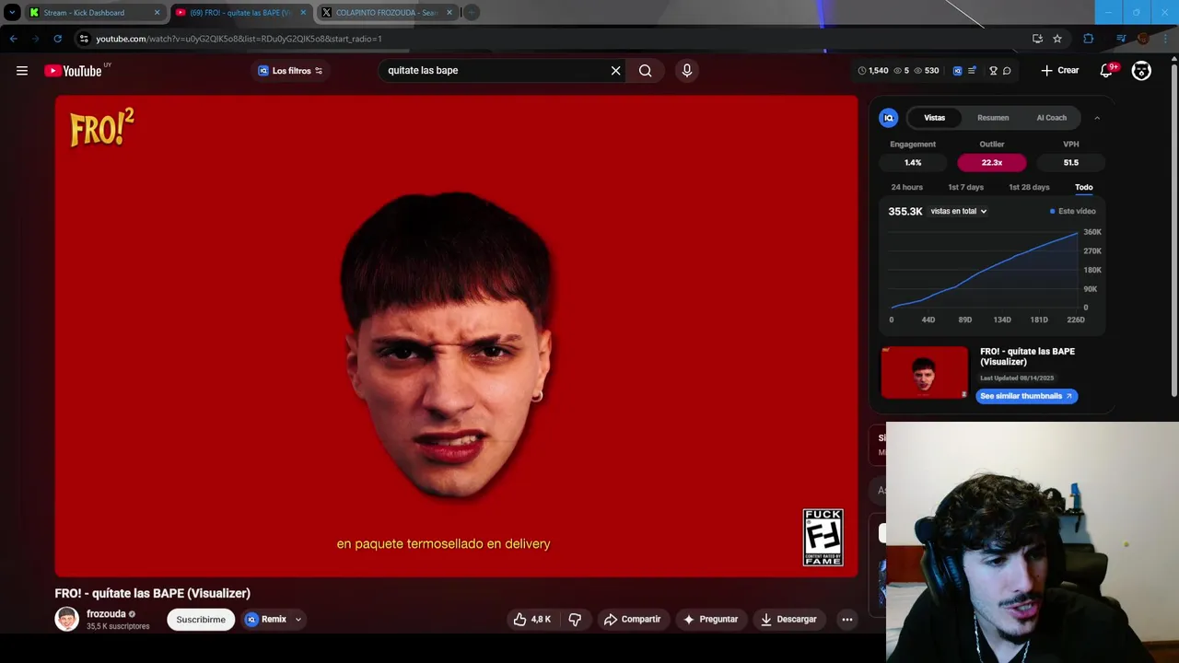Open the three-dot more actions menu

847,620
